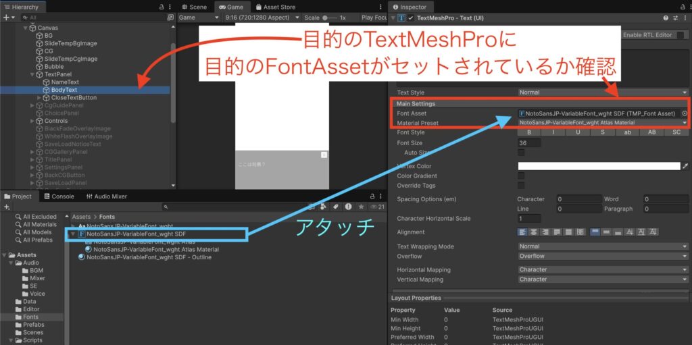Click the Font Asset object picker circle
The image size is (692, 345).
click(x=685, y=113)
